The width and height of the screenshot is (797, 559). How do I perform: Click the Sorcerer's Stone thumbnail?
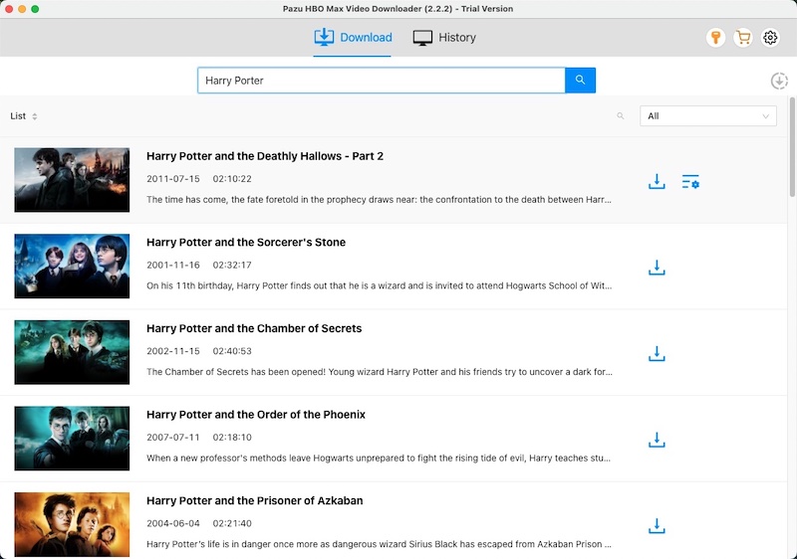tap(72, 266)
